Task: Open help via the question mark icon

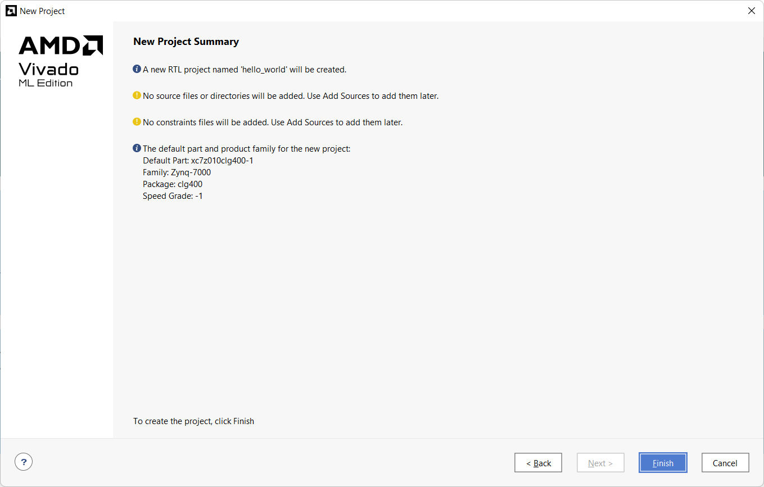Action: (24, 462)
